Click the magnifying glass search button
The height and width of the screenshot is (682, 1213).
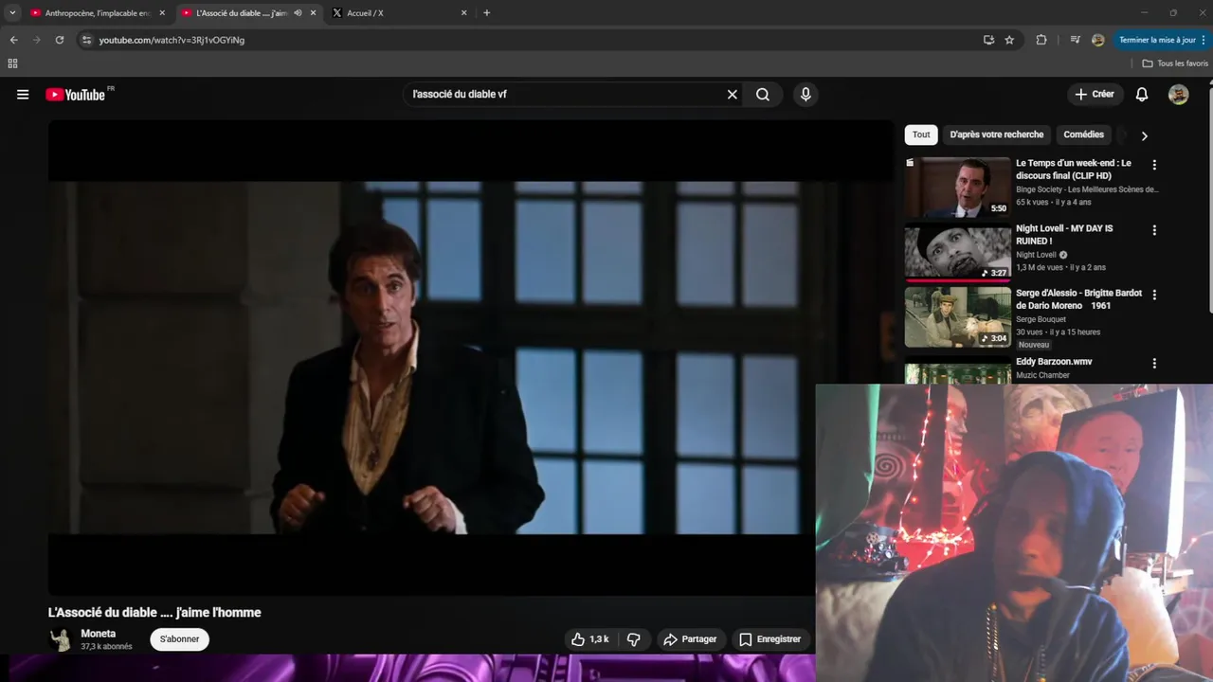point(763,95)
